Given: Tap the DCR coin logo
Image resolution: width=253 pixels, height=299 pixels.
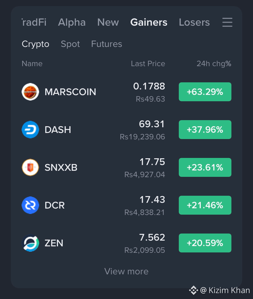Looking at the screenshot, I should point(30,205).
